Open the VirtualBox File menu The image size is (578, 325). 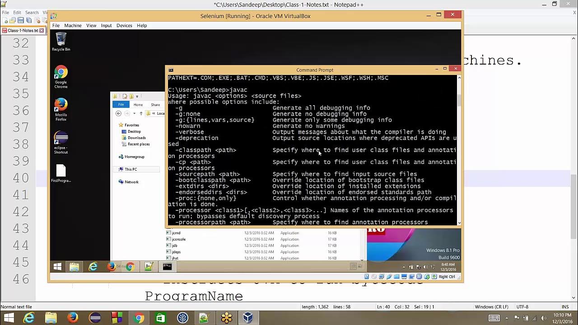click(56, 25)
